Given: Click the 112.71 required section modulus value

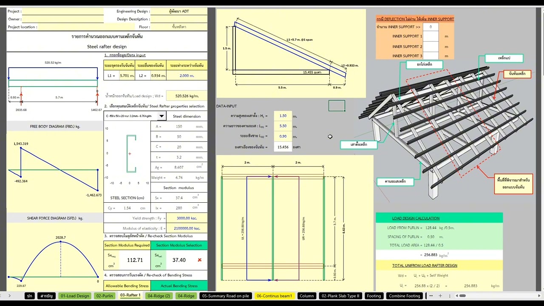Looking at the screenshot, I should coord(135,260).
